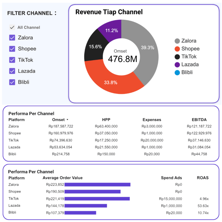The image size is (222, 222).
Task: Toggle the Lazada filter checkbox
Action: pyautogui.click(x=12, y=71)
